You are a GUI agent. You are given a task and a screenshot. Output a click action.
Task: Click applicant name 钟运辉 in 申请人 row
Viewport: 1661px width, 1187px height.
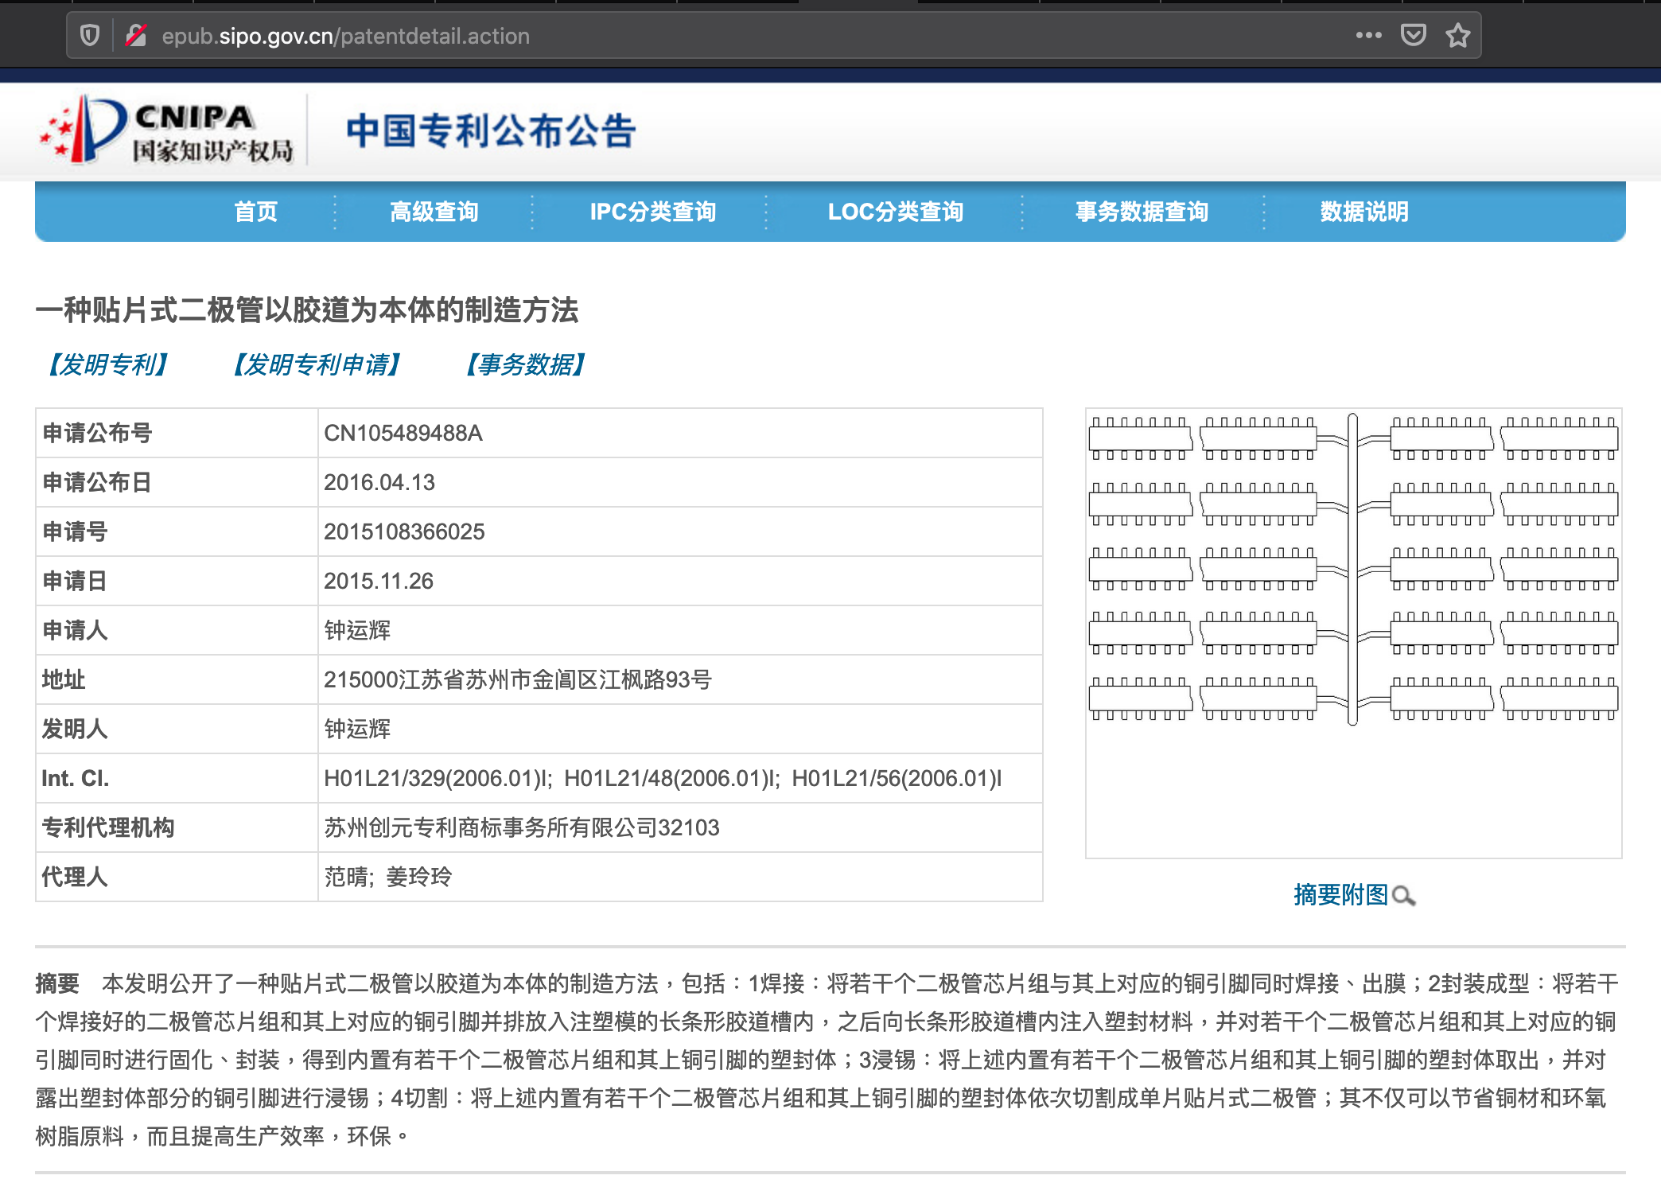tap(357, 630)
